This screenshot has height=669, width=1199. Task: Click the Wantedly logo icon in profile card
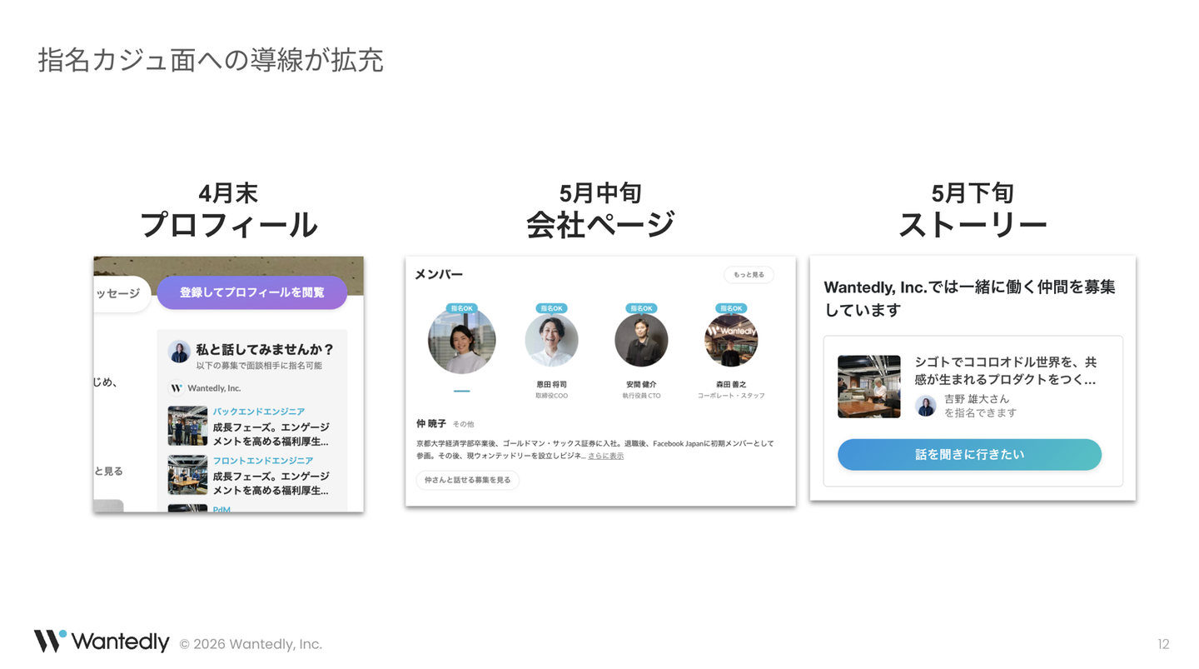pos(176,387)
